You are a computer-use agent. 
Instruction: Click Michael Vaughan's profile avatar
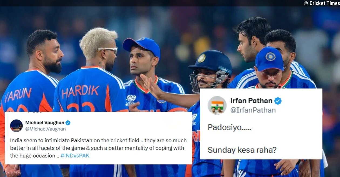click(16, 126)
